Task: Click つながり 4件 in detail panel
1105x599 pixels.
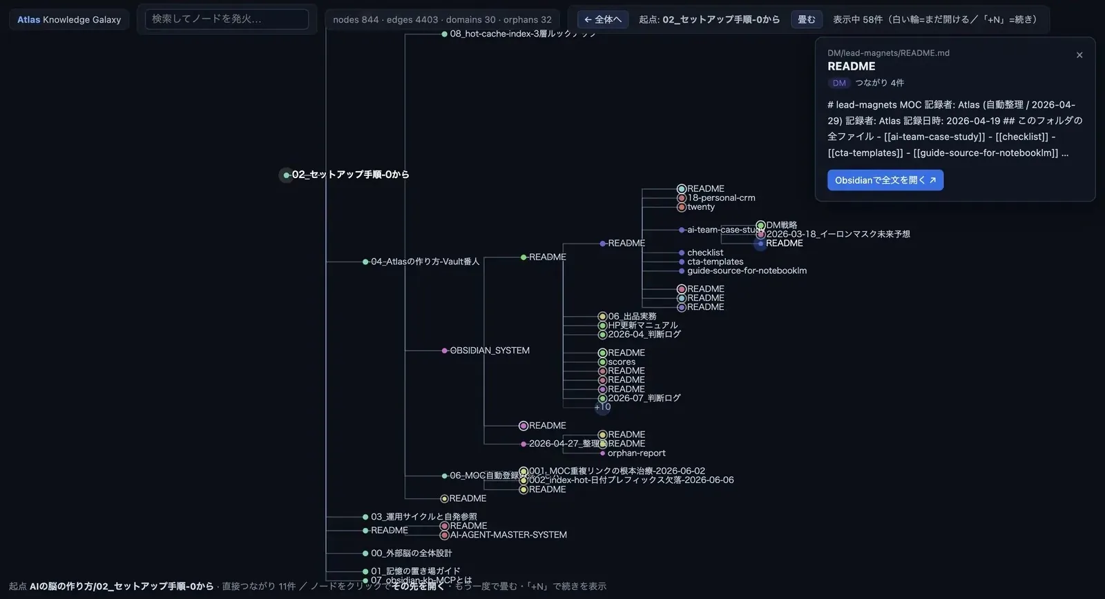Action: point(879,83)
